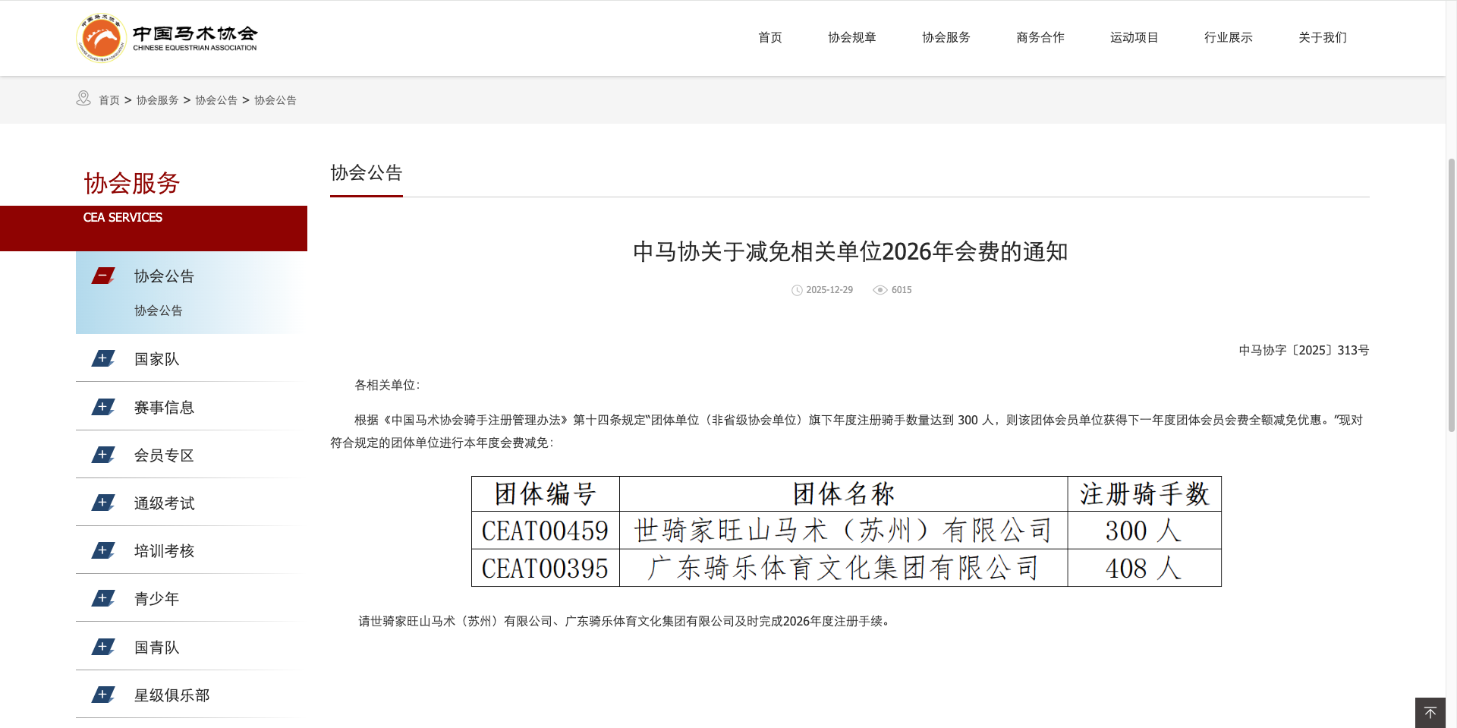Click the article title about 2026年会费
This screenshot has width=1457, height=728.
(850, 251)
